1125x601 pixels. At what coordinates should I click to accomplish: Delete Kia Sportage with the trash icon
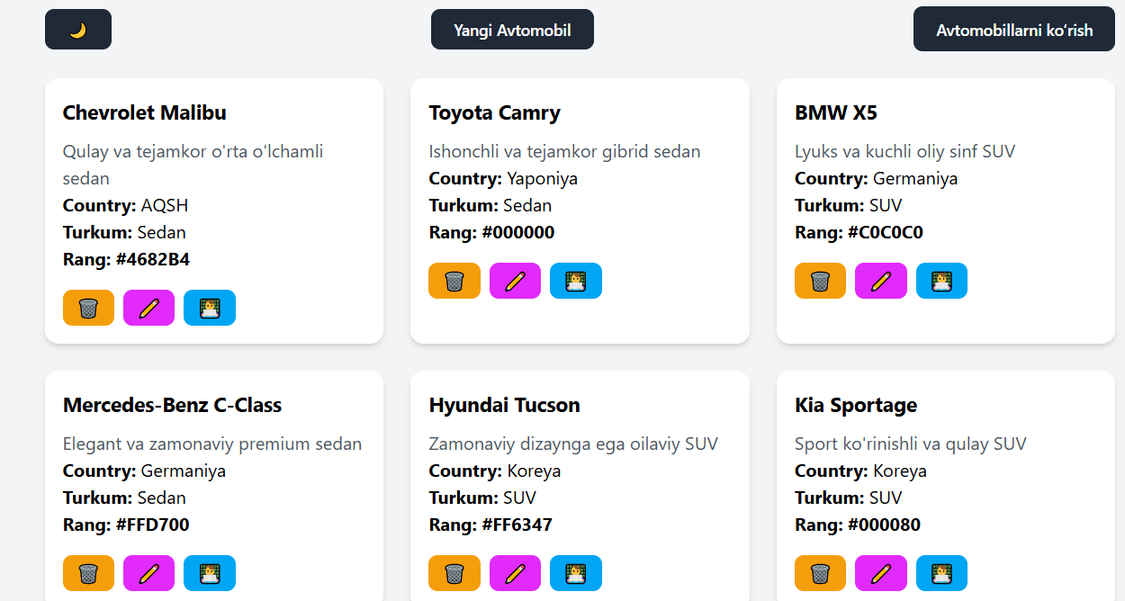click(820, 573)
